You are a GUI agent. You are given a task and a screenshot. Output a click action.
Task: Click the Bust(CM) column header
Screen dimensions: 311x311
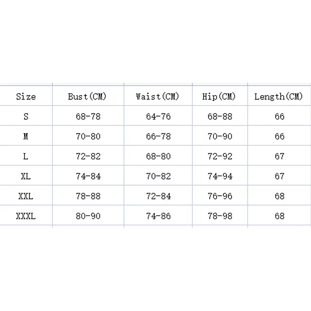[x=87, y=96]
